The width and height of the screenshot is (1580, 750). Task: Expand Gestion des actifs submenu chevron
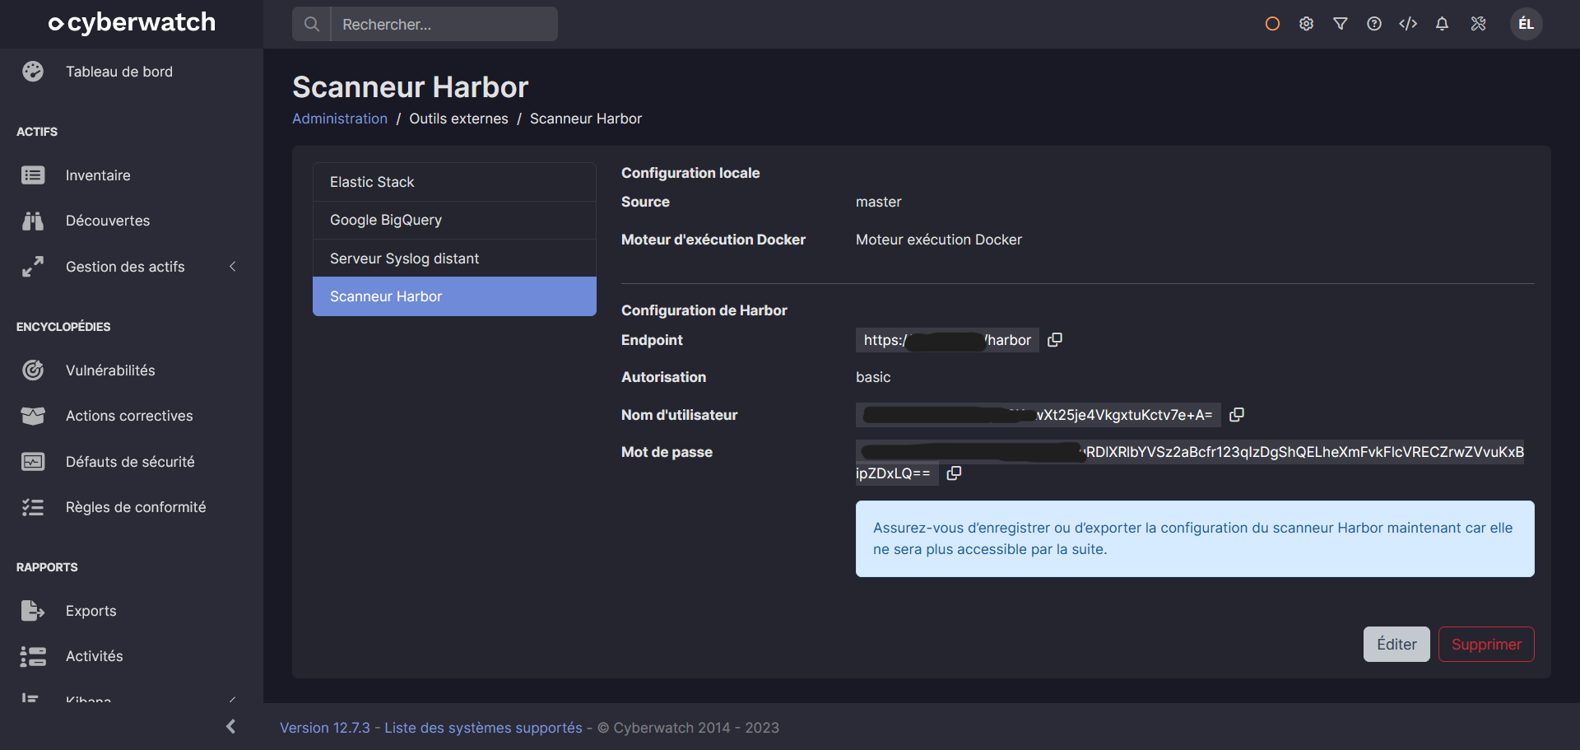(233, 267)
